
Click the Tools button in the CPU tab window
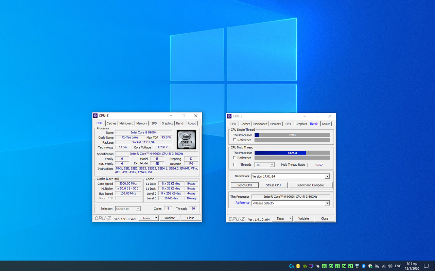pyautogui.click(x=146, y=218)
